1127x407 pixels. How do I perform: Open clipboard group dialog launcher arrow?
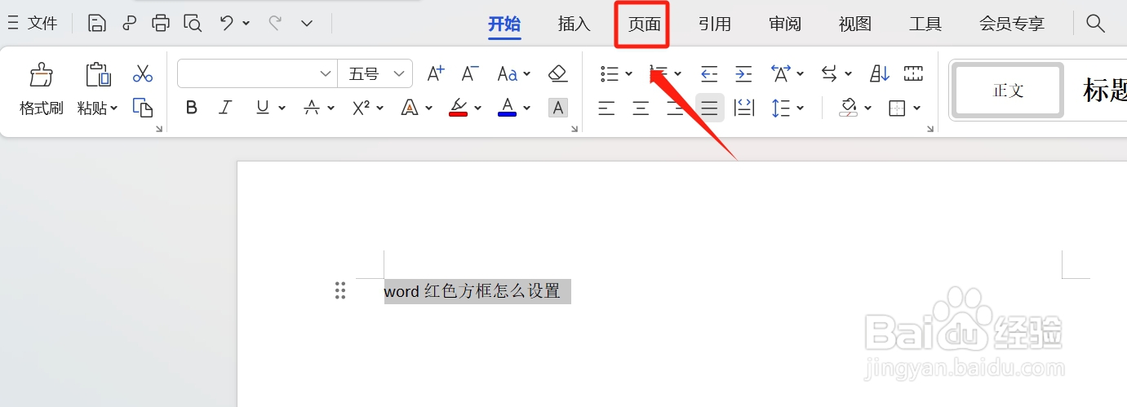pos(159,129)
